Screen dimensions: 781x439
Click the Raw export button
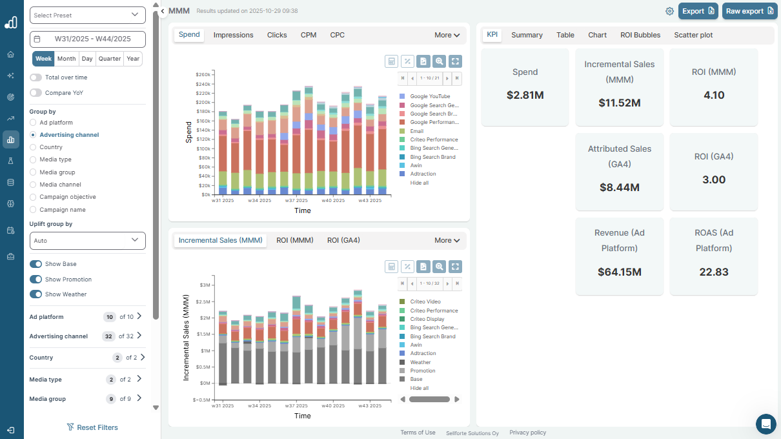click(749, 11)
